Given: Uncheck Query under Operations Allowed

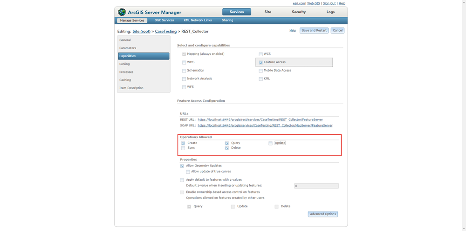Looking at the screenshot, I should point(227,143).
